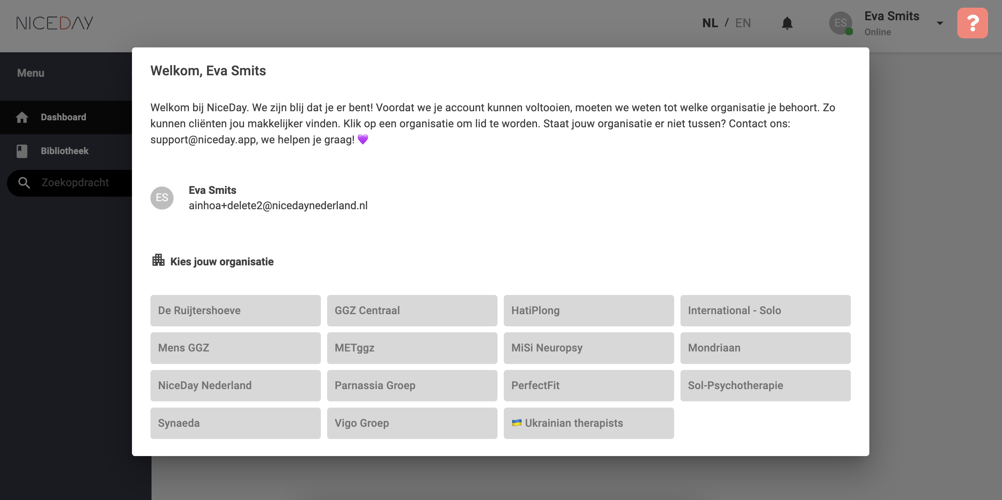Image resolution: width=1002 pixels, height=500 pixels.
Task: Click the Bibliotheek book icon
Action: click(x=22, y=151)
